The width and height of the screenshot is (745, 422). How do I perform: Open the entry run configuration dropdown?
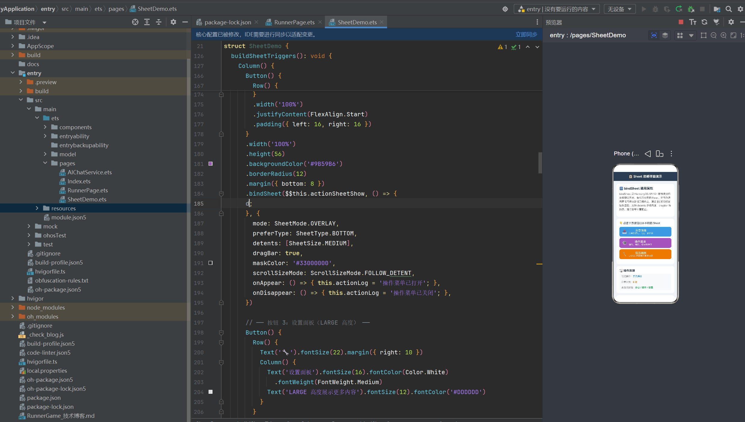(557, 9)
